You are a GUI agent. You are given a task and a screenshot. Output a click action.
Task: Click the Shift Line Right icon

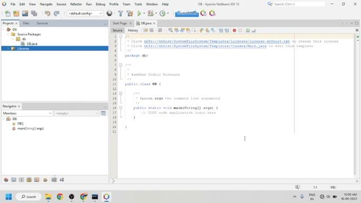click(227, 30)
